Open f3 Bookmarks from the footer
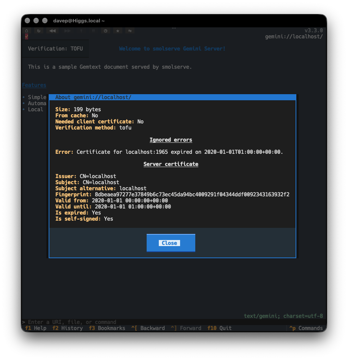This screenshot has height=360, width=348. click(x=107, y=328)
